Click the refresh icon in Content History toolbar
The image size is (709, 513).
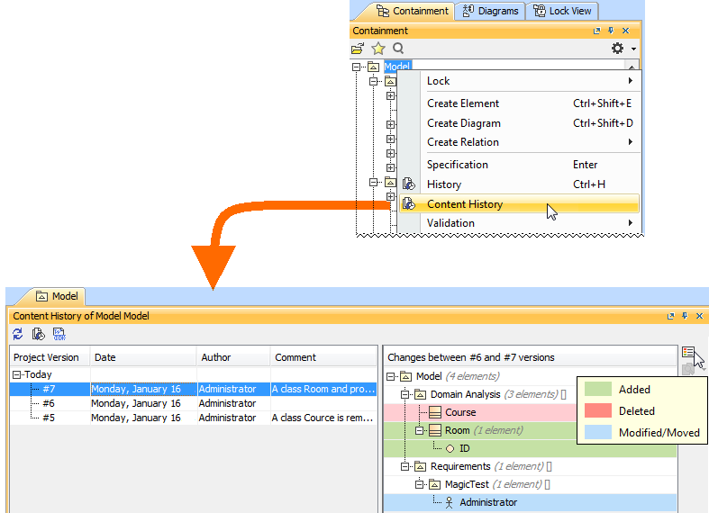[x=18, y=334]
